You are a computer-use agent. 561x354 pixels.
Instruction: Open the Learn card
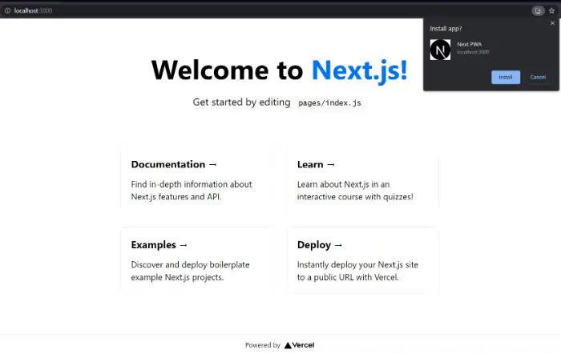363,180
